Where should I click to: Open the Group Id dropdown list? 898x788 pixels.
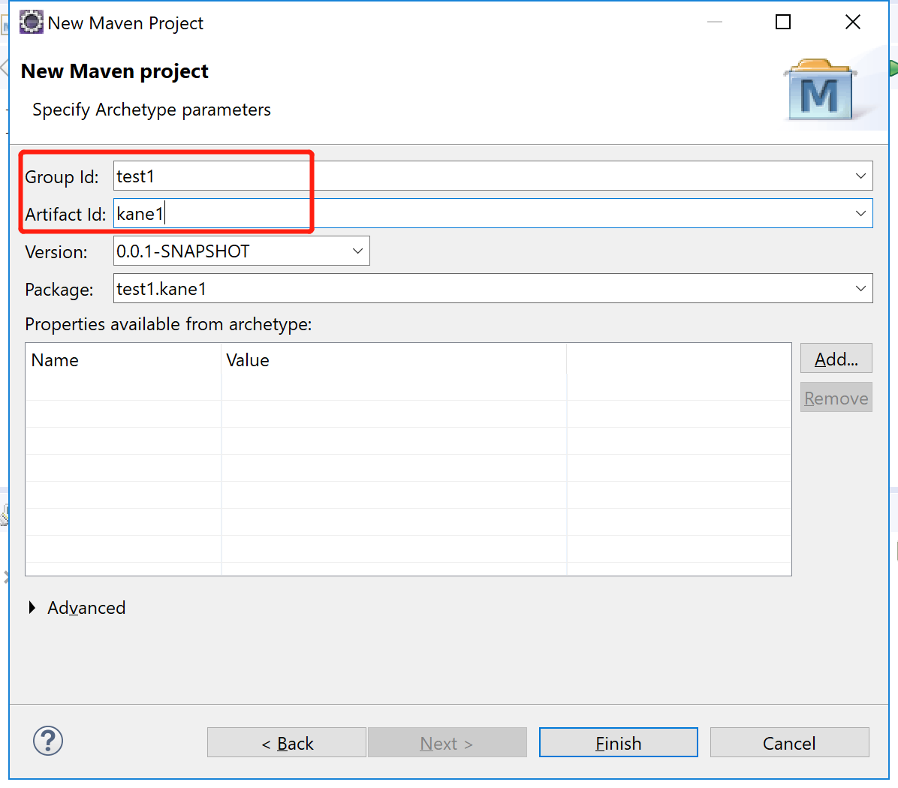860,176
